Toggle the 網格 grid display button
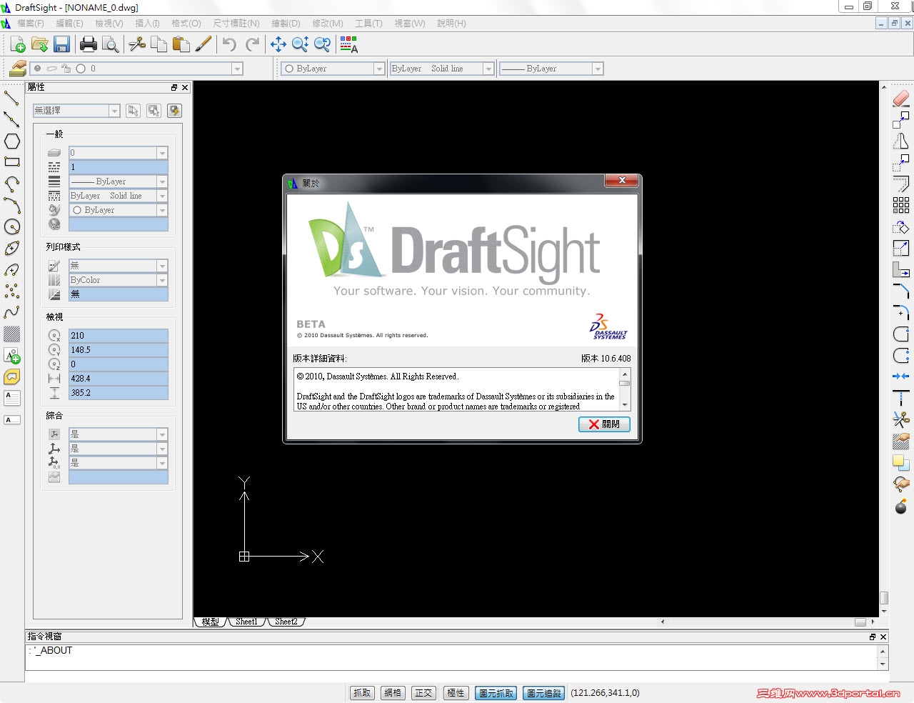This screenshot has width=914, height=703. 393,693
